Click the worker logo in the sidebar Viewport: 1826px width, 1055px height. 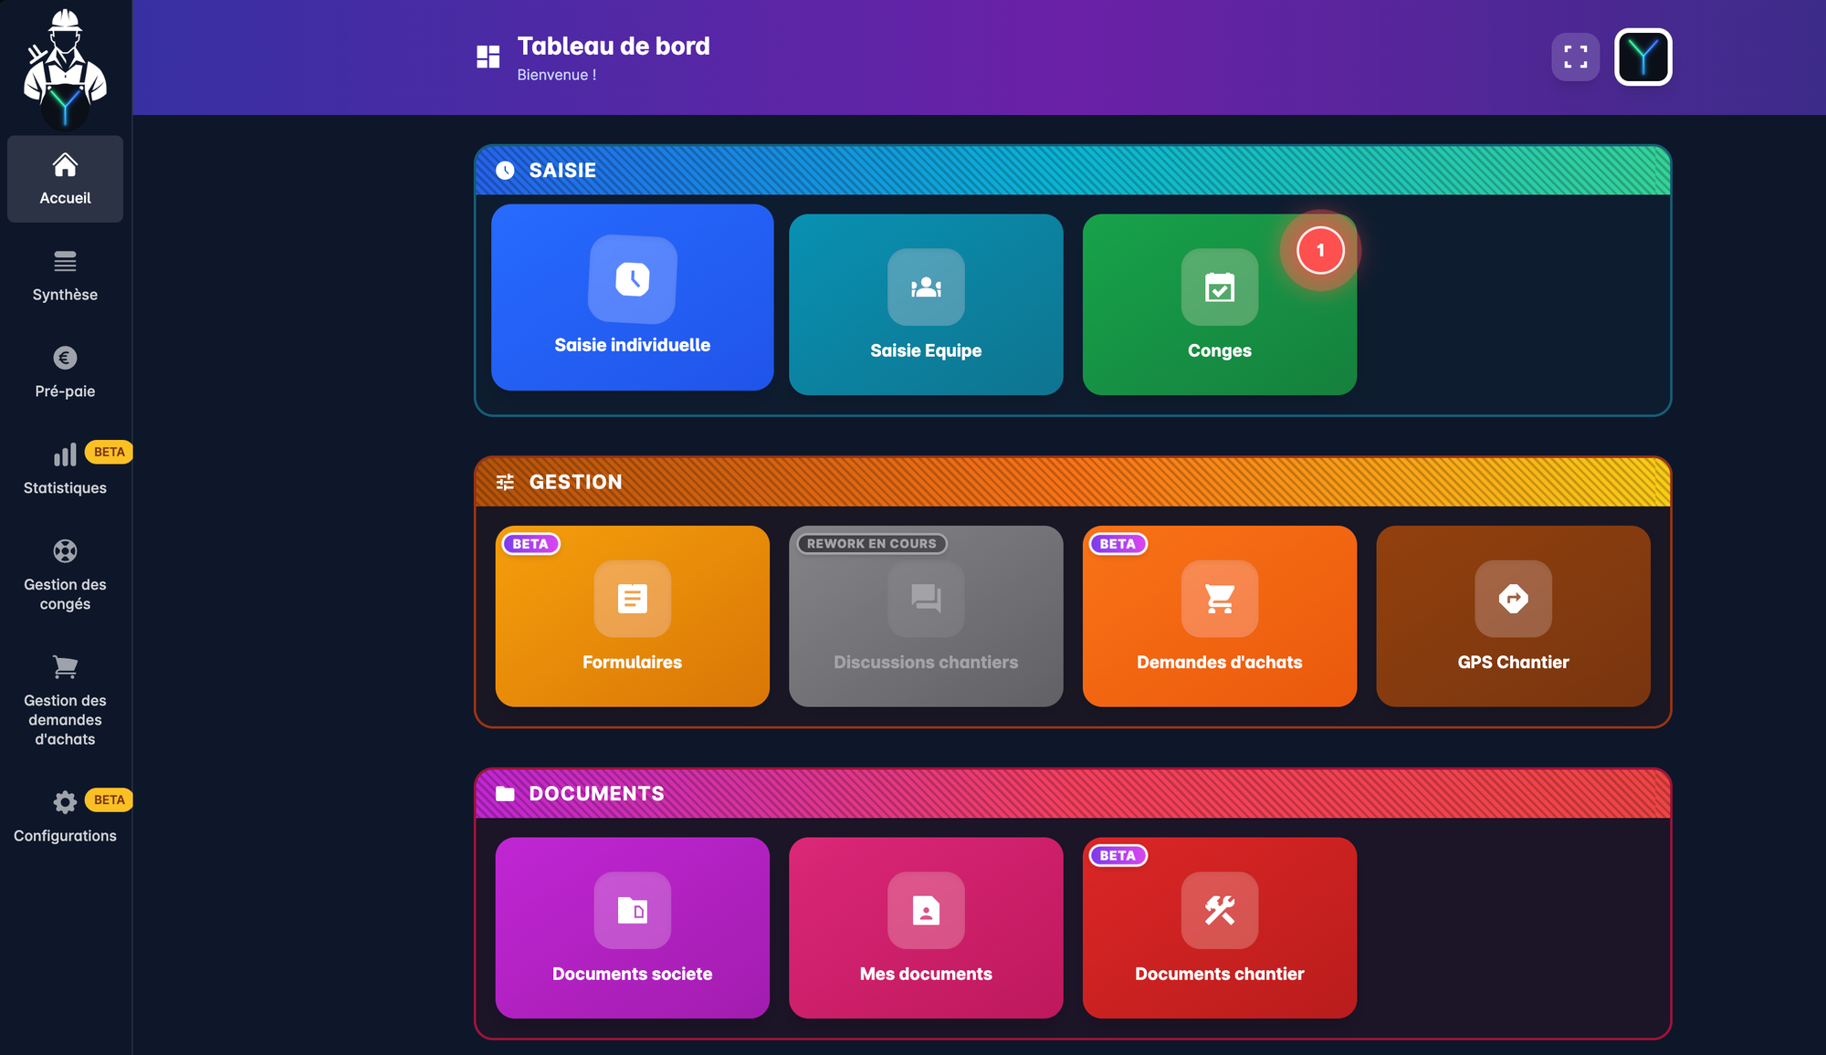(x=65, y=68)
